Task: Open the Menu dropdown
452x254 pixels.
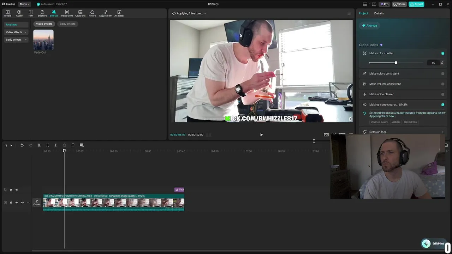Action: pyautogui.click(x=24, y=4)
